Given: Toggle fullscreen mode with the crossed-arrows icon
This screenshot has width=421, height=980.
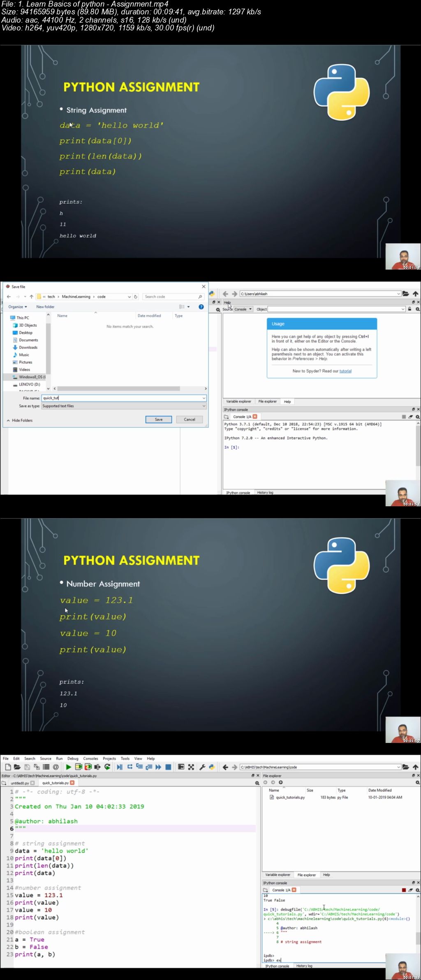Looking at the screenshot, I should [x=191, y=767].
